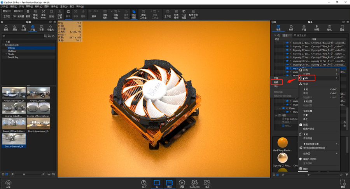350x189 pixels.
Task: Open the 相机 (Camera) menu in the menu bar
Action: click(38, 7)
